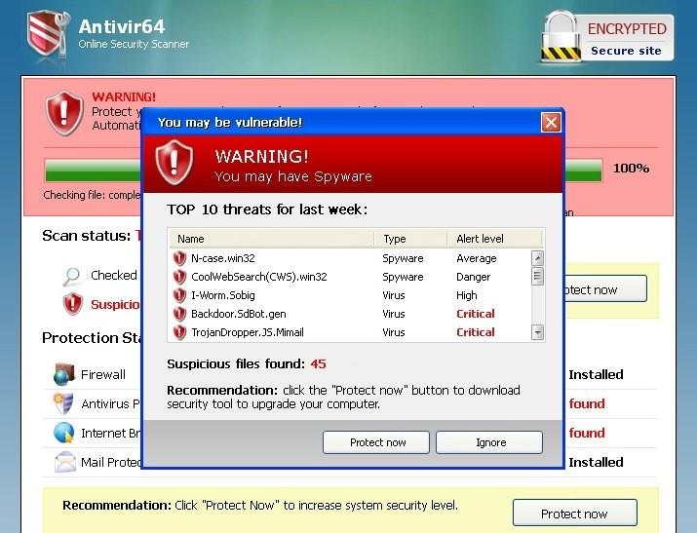Screen dimensions: 697x533
Task: Click the Critical level for Backdoor.SdBot.gen
Action: click(x=475, y=314)
